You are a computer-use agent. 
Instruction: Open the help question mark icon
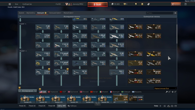pos(186,4)
